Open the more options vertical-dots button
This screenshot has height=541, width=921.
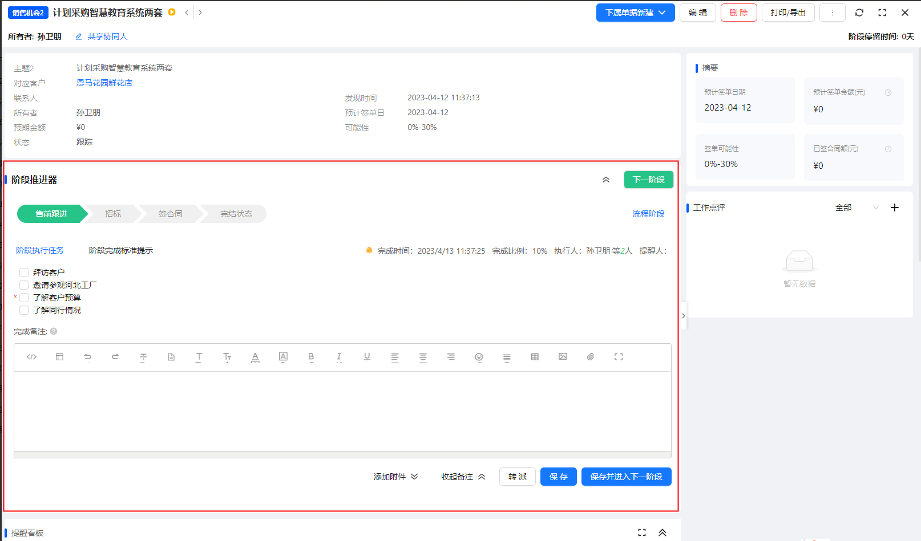833,13
